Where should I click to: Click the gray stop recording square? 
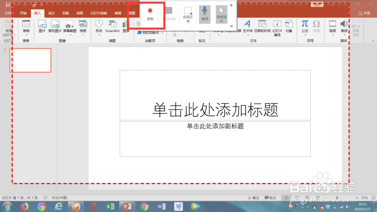pyautogui.click(x=169, y=11)
